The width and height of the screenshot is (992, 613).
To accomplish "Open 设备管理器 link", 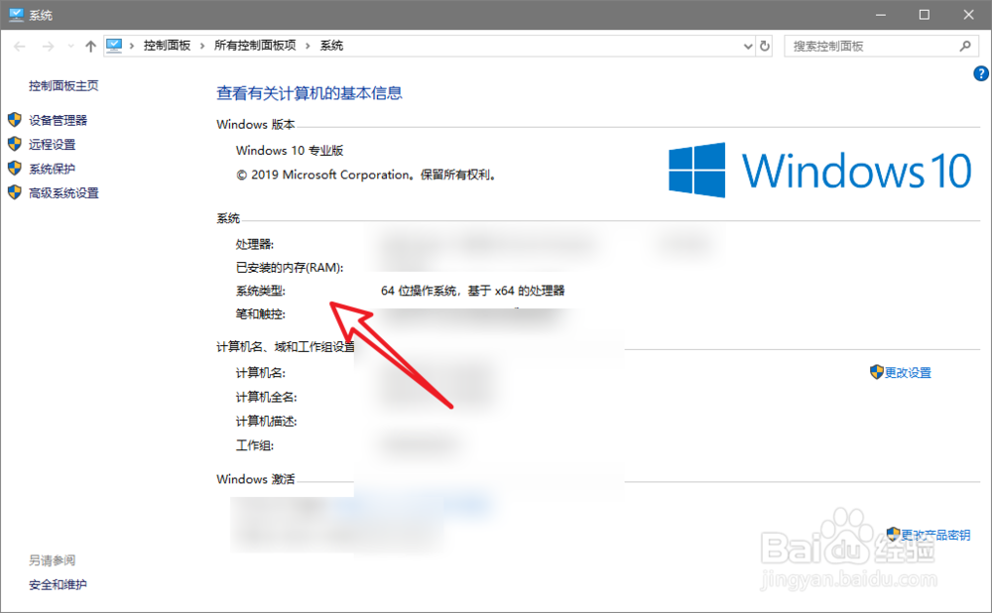I will pos(58,120).
